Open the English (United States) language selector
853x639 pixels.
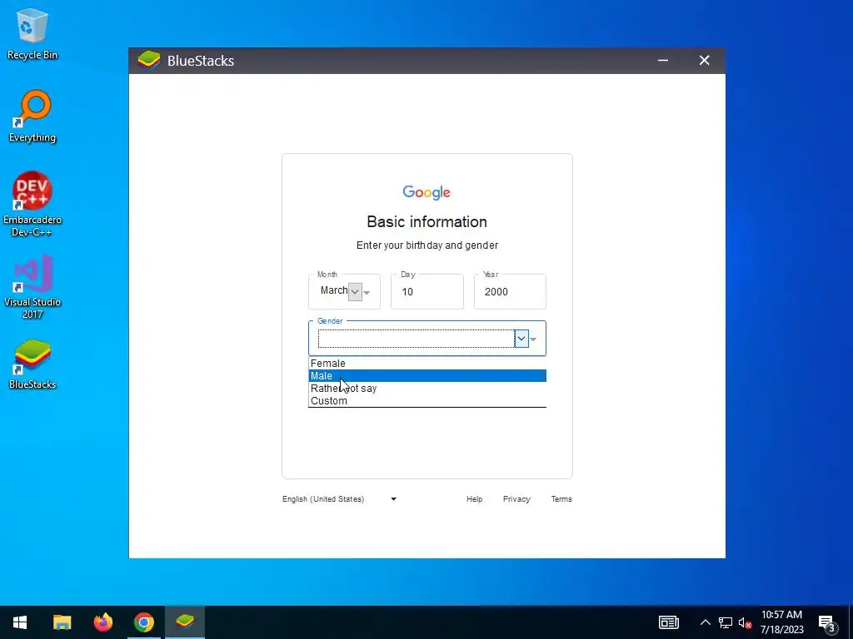coord(340,499)
